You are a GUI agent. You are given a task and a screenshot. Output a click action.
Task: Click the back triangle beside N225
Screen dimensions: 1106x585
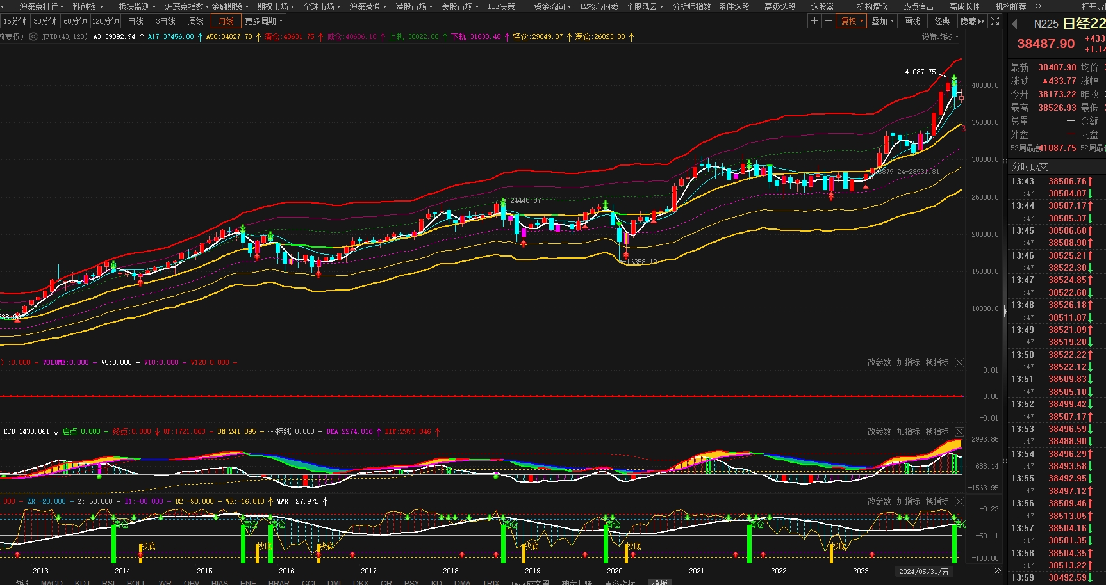1014,24
